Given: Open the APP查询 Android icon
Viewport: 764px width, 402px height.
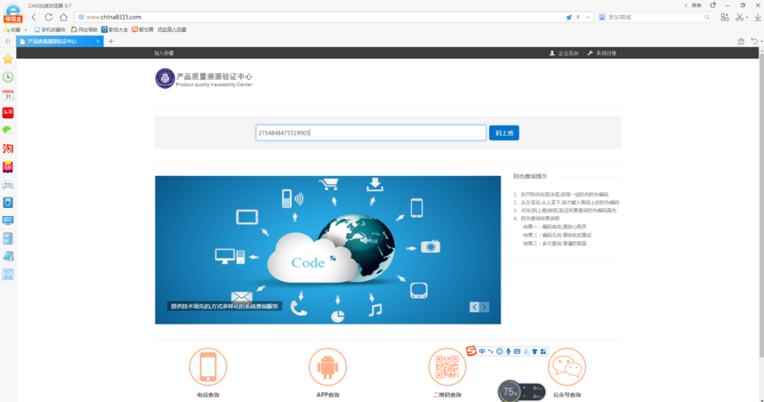Looking at the screenshot, I should [327, 366].
